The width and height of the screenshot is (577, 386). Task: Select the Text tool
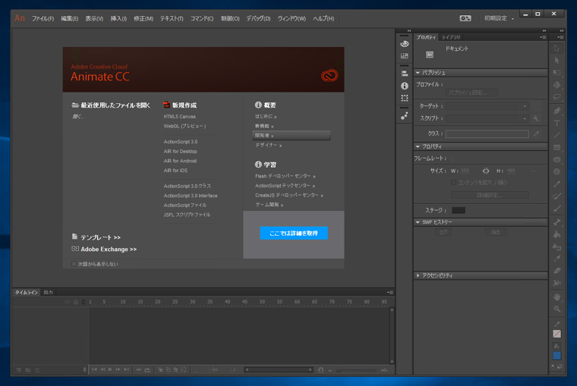pyautogui.click(x=557, y=123)
